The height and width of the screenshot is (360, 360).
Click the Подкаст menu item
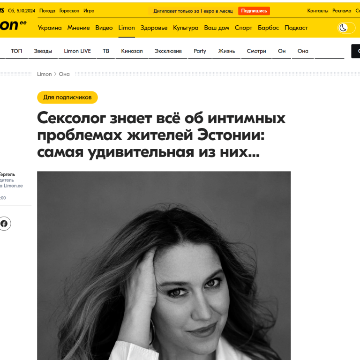tap(296, 28)
